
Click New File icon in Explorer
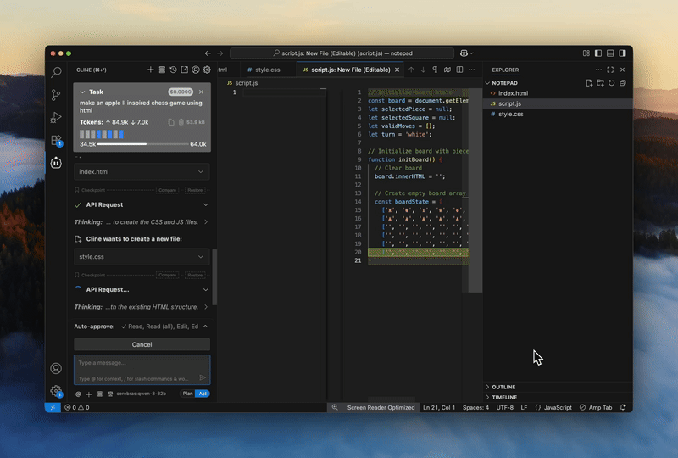click(590, 83)
